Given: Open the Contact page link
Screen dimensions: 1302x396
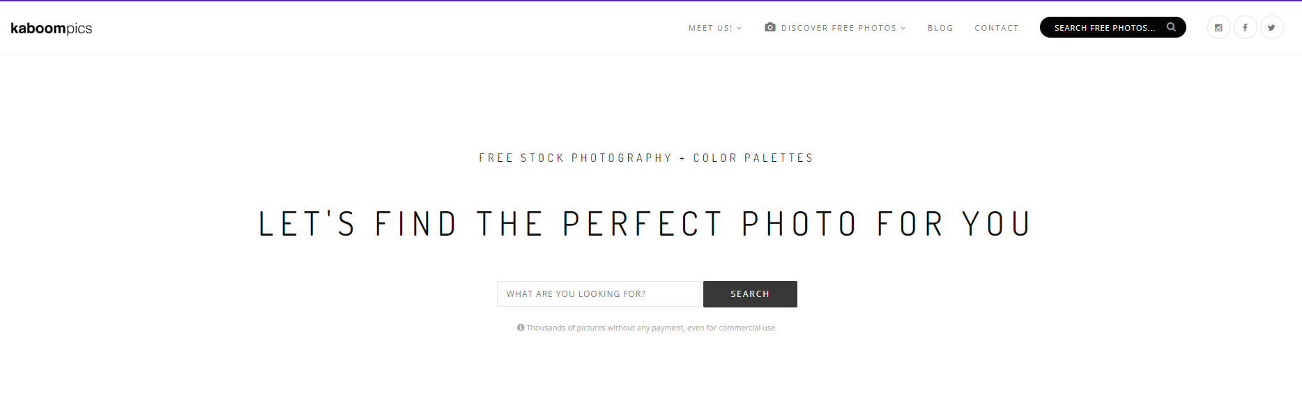Looking at the screenshot, I should [x=997, y=28].
